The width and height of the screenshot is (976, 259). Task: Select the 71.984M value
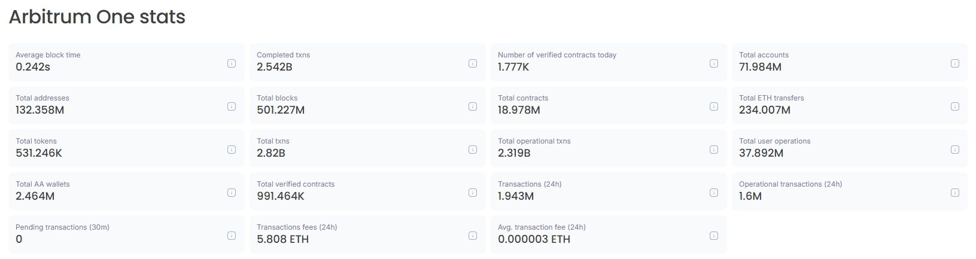(760, 67)
